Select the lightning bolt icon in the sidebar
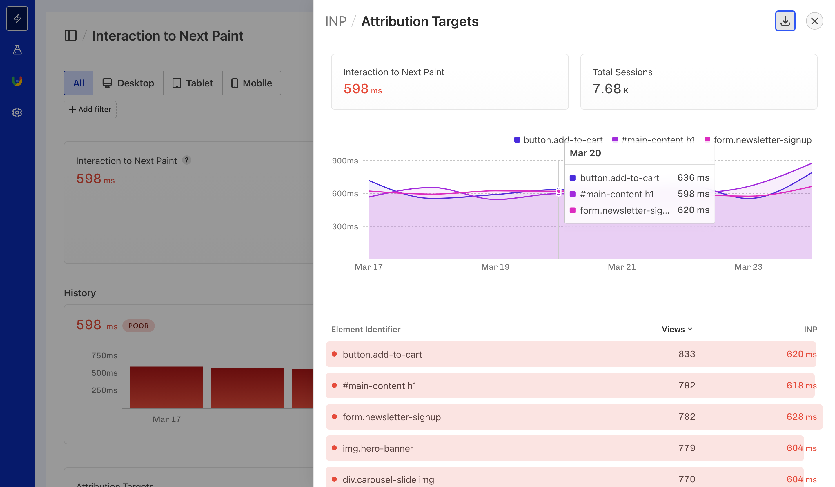This screenshot has width=835, height=487. pyautogui.click(x=17, y=19)
